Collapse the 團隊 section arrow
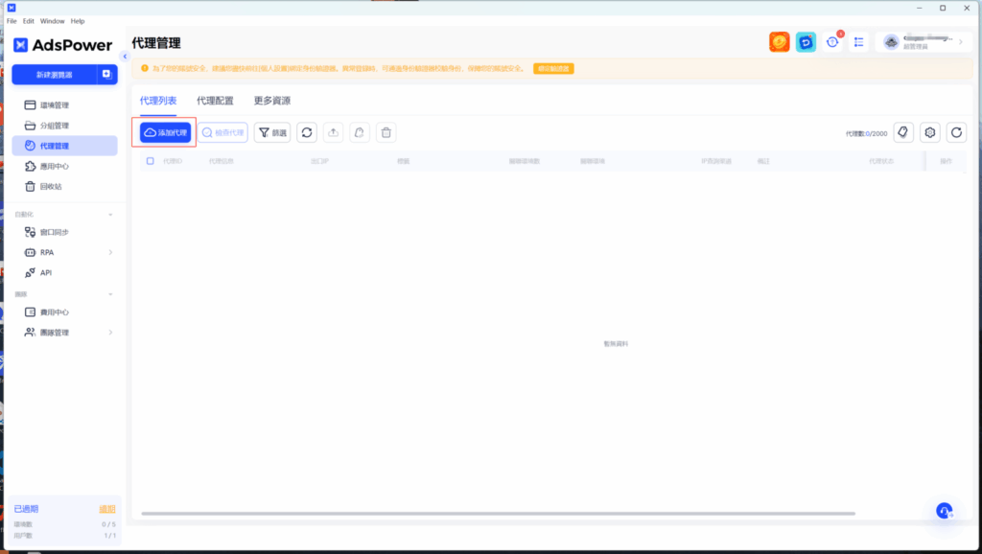 point(110,294)
